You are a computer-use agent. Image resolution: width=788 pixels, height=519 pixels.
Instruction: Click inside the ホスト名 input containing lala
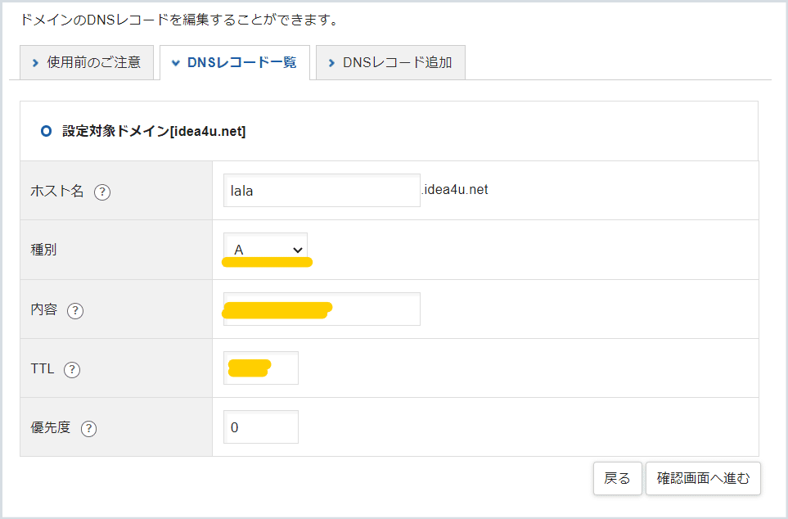click(x=321, y=189)
